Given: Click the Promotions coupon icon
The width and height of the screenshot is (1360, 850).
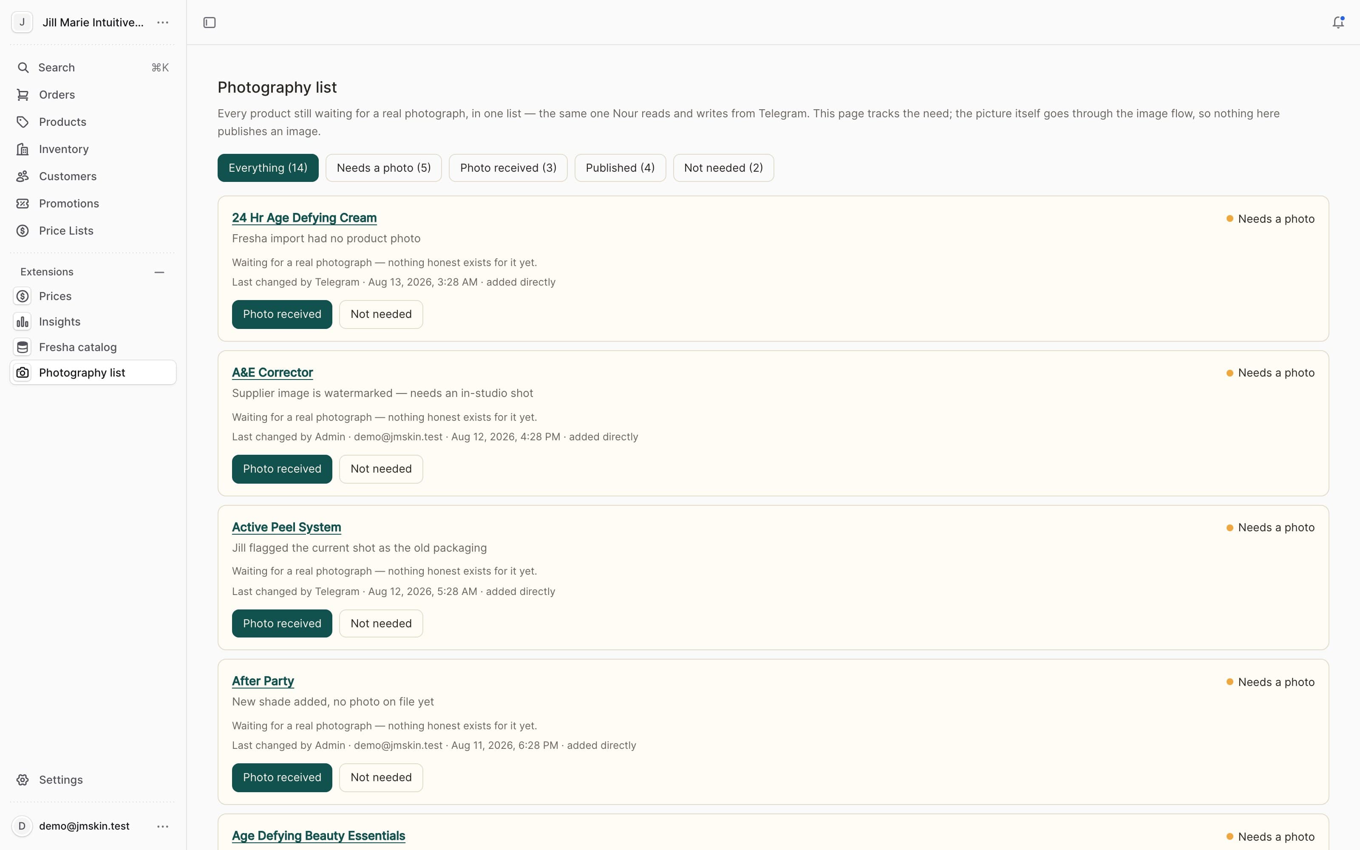Looking at the screenshot, I should pos(23,204).
